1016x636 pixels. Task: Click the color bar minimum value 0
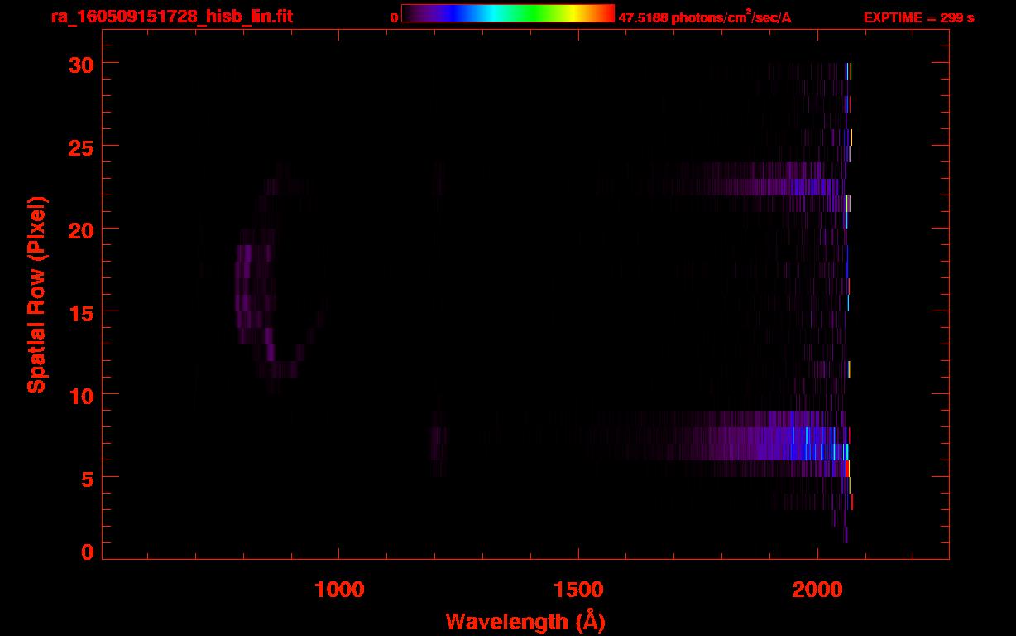pos(394,17)
